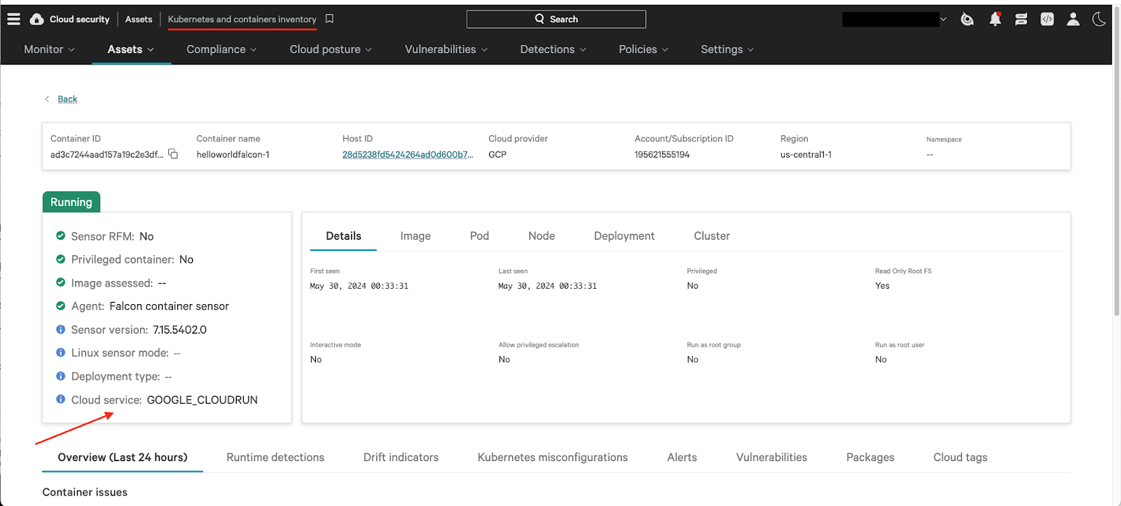Open the code/developer tools icon in header
The width and height of the screenshot is (1121, 506).
coord(1047,19)
